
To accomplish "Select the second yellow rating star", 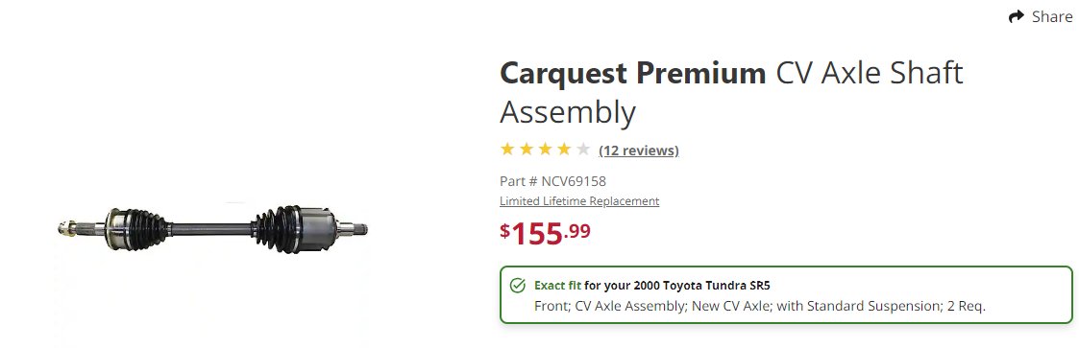I will (x=527, y=149).
